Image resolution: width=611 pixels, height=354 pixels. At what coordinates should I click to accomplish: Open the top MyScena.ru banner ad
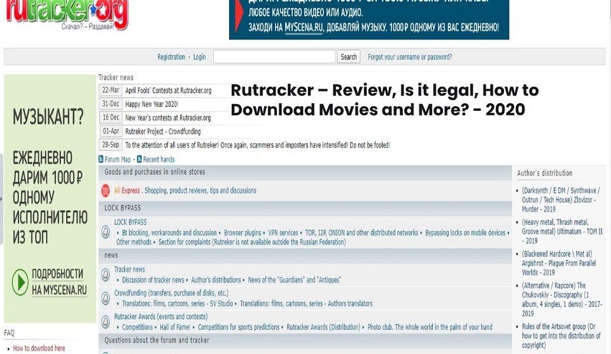point(369,20)
